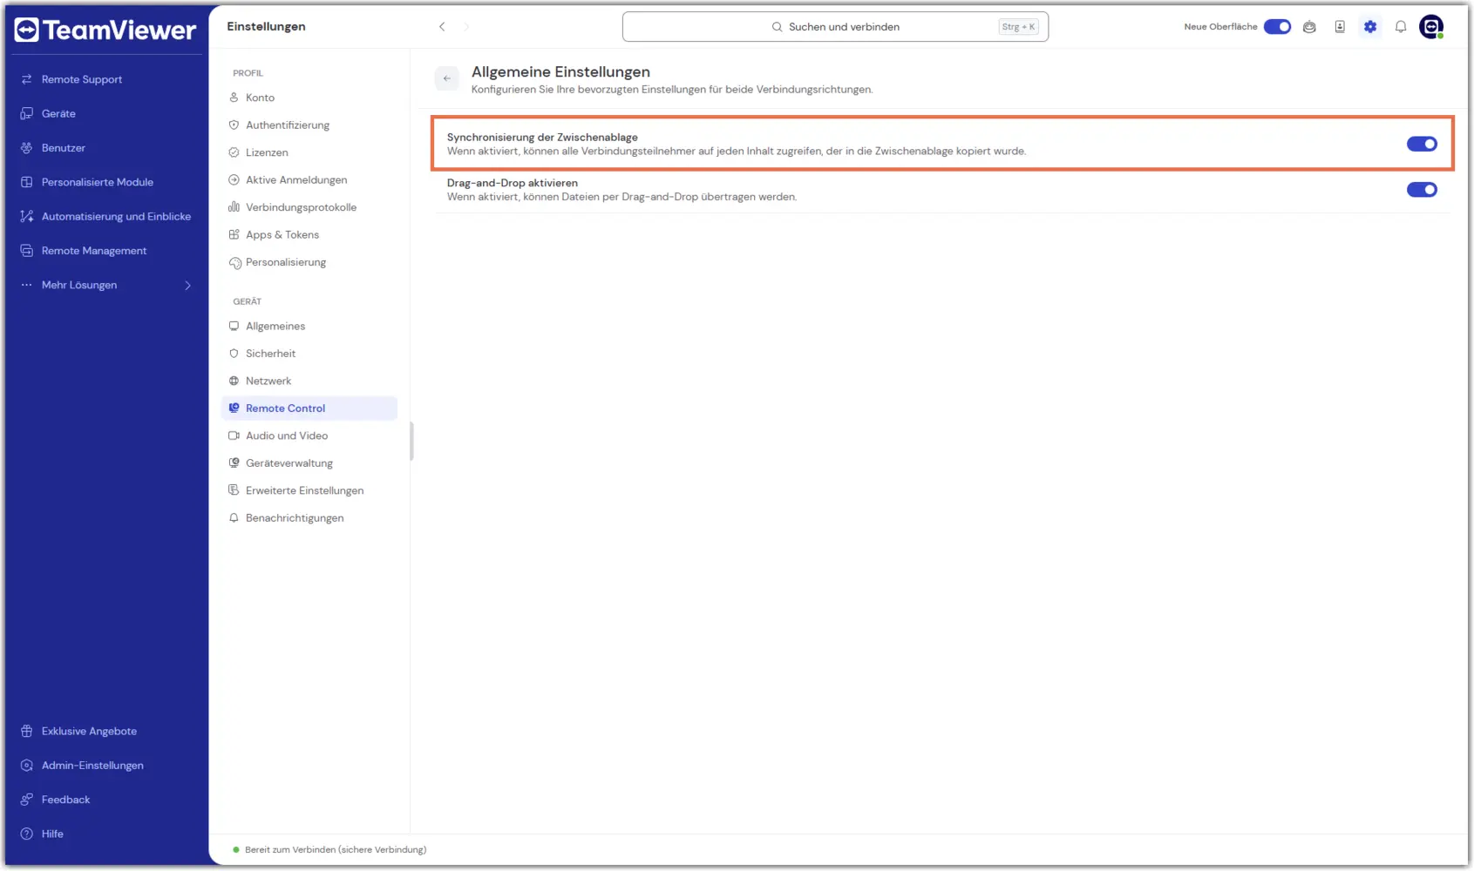Open the notifications bell icon
The image size is (1474, 871).
[1401, 27]
